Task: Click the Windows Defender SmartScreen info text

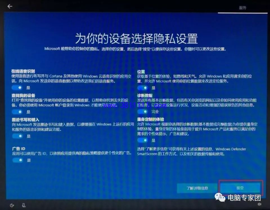Action: 192,152
